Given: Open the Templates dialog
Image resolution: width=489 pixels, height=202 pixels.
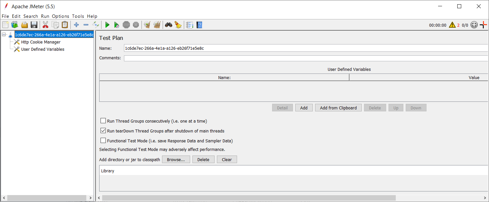Looking at the screenshot, I should pos(15,24).
